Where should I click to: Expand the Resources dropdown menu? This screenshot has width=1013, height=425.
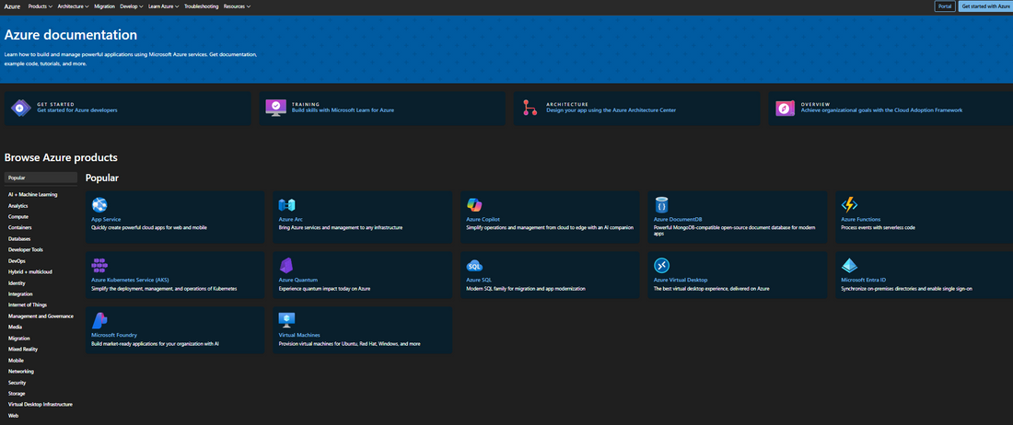[237, 6]
